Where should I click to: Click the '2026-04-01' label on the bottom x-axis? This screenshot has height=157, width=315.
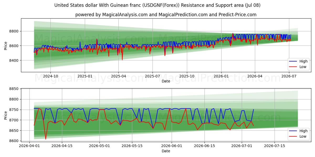tap(29, 146)
